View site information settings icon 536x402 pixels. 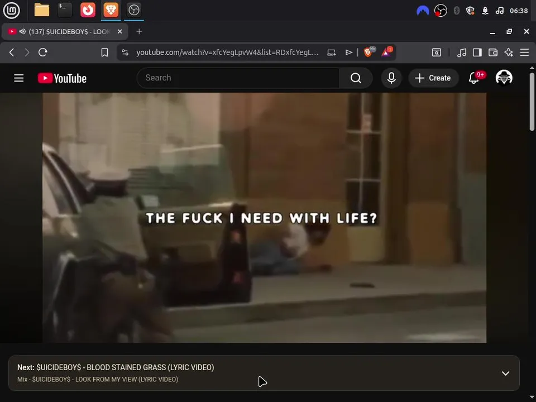pos(125,52)
